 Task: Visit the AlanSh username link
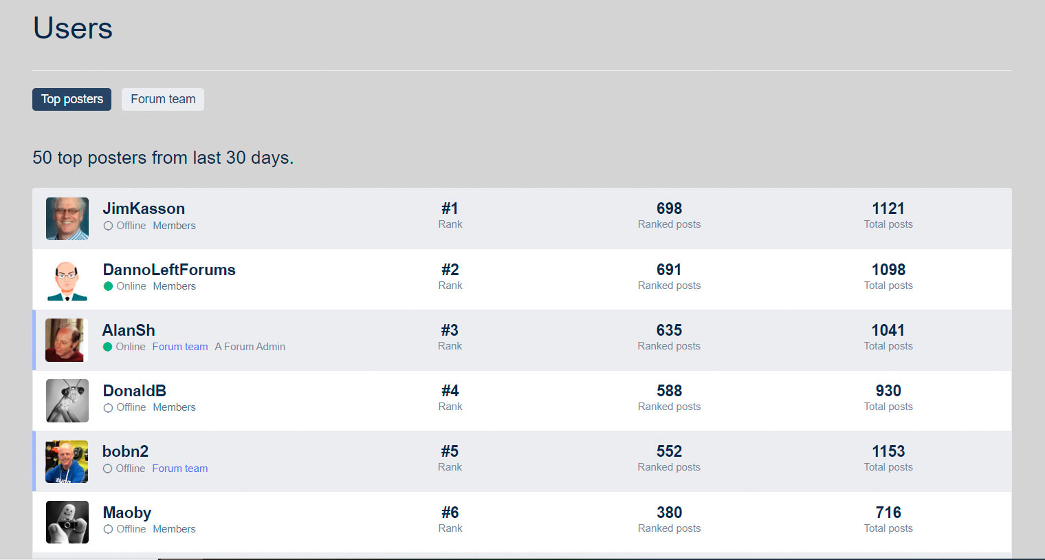pos(129,330)
